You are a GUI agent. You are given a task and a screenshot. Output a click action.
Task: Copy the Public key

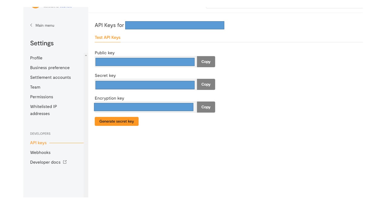(x=206, y=61)
